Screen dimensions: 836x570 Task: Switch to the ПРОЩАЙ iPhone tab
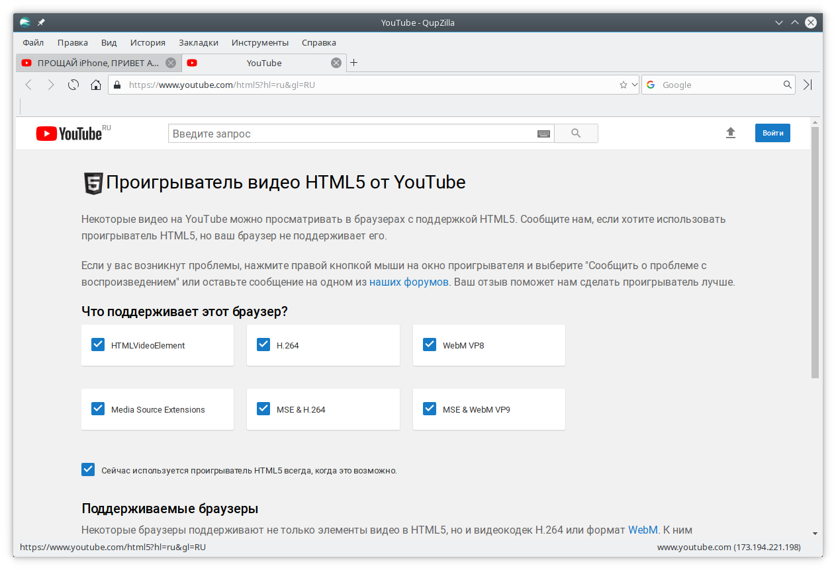point(98,63)
